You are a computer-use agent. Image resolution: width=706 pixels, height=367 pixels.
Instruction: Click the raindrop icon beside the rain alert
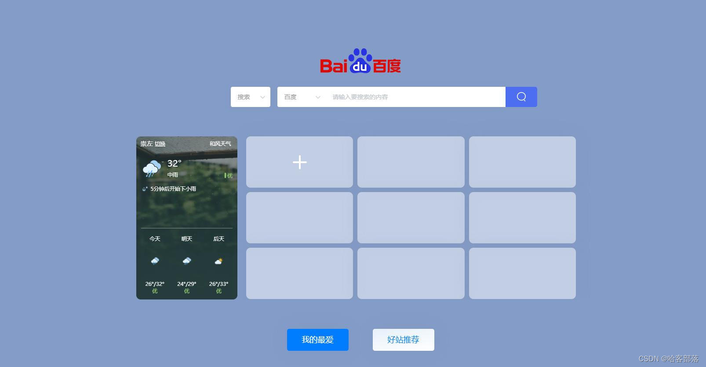pyautogui.click(x=145, y=189)
